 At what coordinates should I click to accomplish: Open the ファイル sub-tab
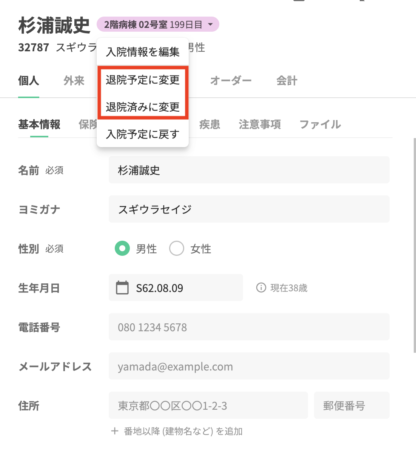[320, 124]
